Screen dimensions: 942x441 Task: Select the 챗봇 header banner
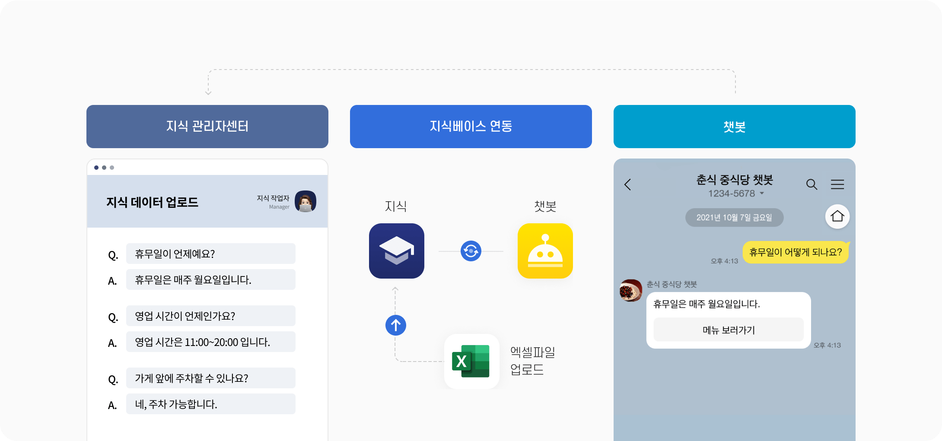pyautogui.click(x=734, y=127)
